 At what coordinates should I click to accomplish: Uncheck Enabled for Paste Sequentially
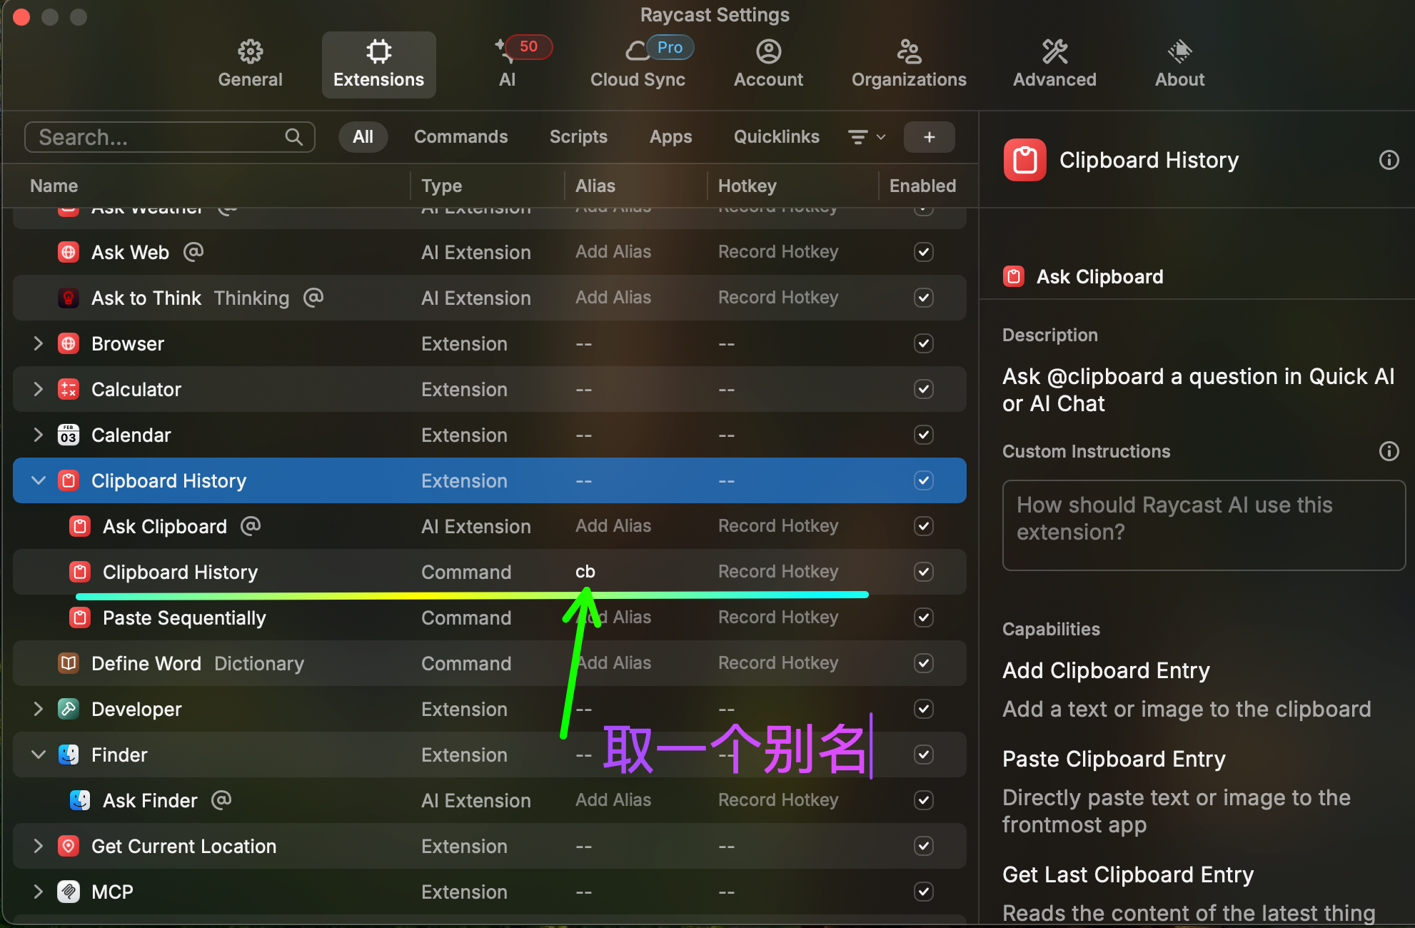tap(924, 617)
